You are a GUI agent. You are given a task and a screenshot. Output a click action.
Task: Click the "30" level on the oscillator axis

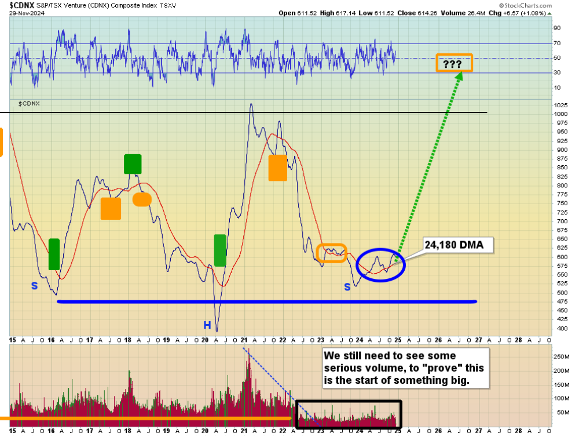557,72
